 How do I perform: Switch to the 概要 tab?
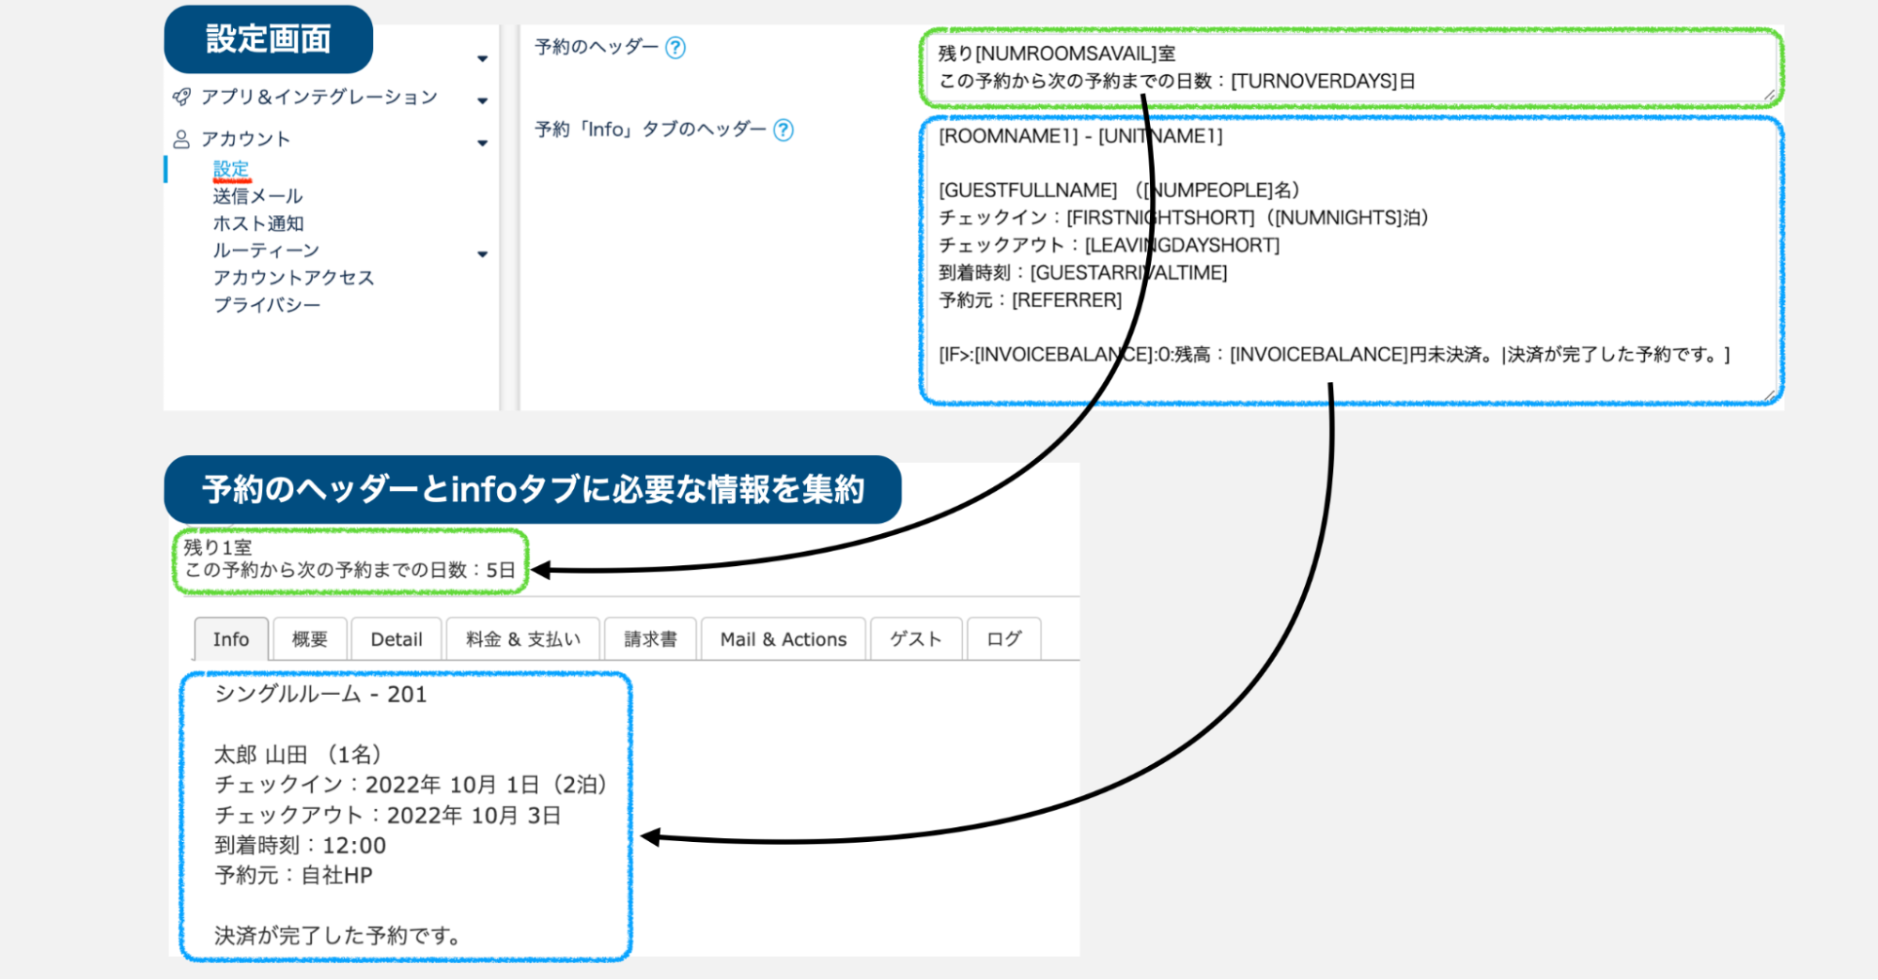[309, 639]
